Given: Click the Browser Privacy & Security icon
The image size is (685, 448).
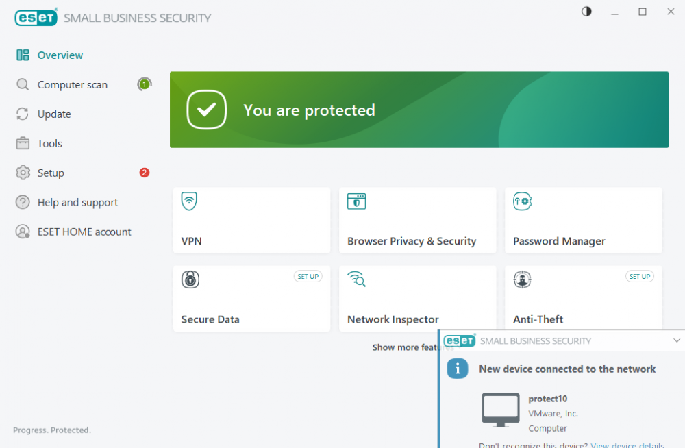Looking at the screenshot, I should [x=356, y=201].
